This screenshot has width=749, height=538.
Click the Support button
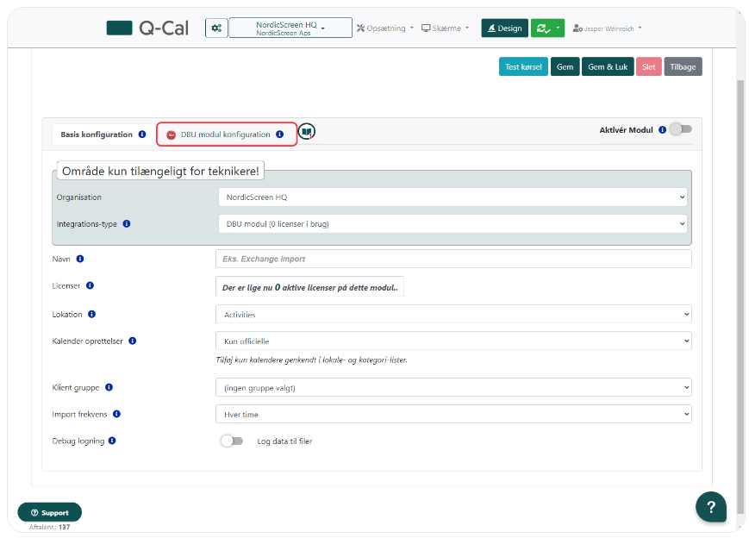pyautogui.click(x=50, y=512)
